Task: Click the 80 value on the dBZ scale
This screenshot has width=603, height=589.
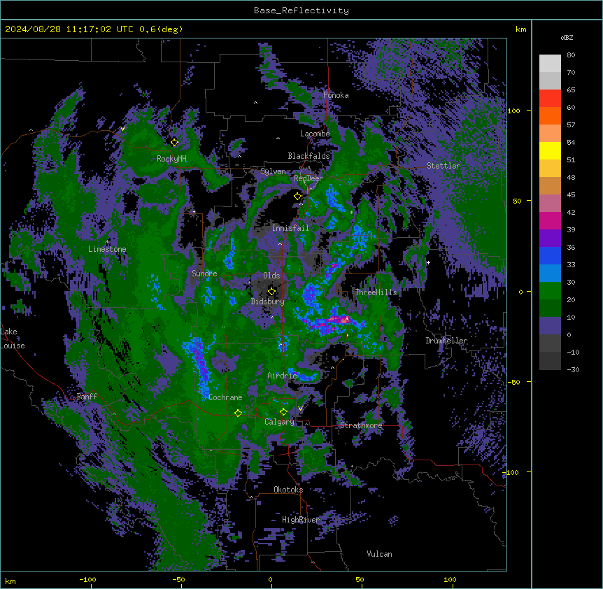Action: tap(571, 55)
